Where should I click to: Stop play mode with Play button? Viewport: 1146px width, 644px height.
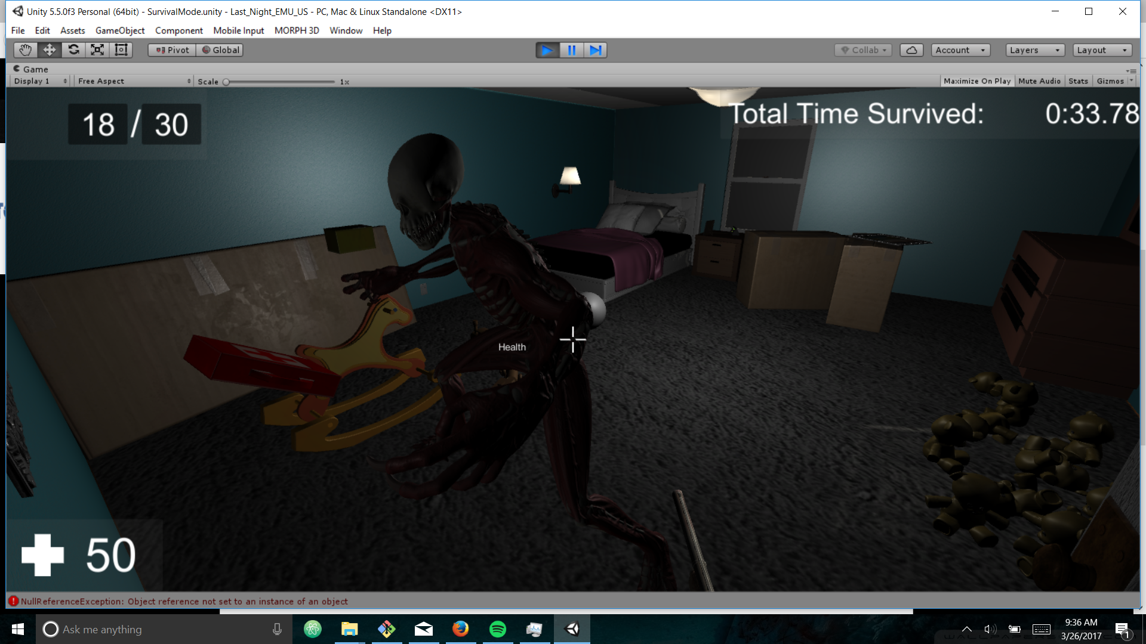[547, 50]
